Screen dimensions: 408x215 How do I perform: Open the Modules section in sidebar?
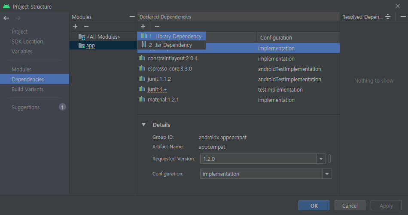click(21, 69)
